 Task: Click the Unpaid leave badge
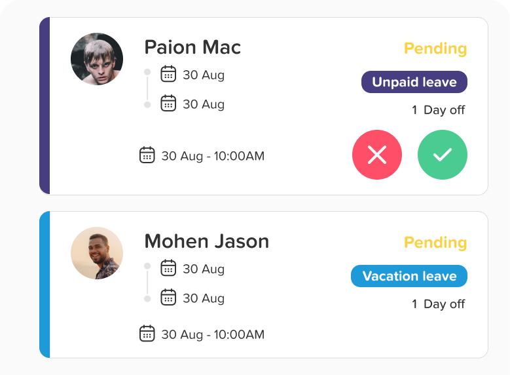coord(414,82)
